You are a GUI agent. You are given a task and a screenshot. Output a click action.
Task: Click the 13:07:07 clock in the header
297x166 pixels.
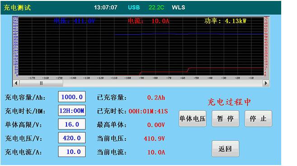tap(105, 7)
